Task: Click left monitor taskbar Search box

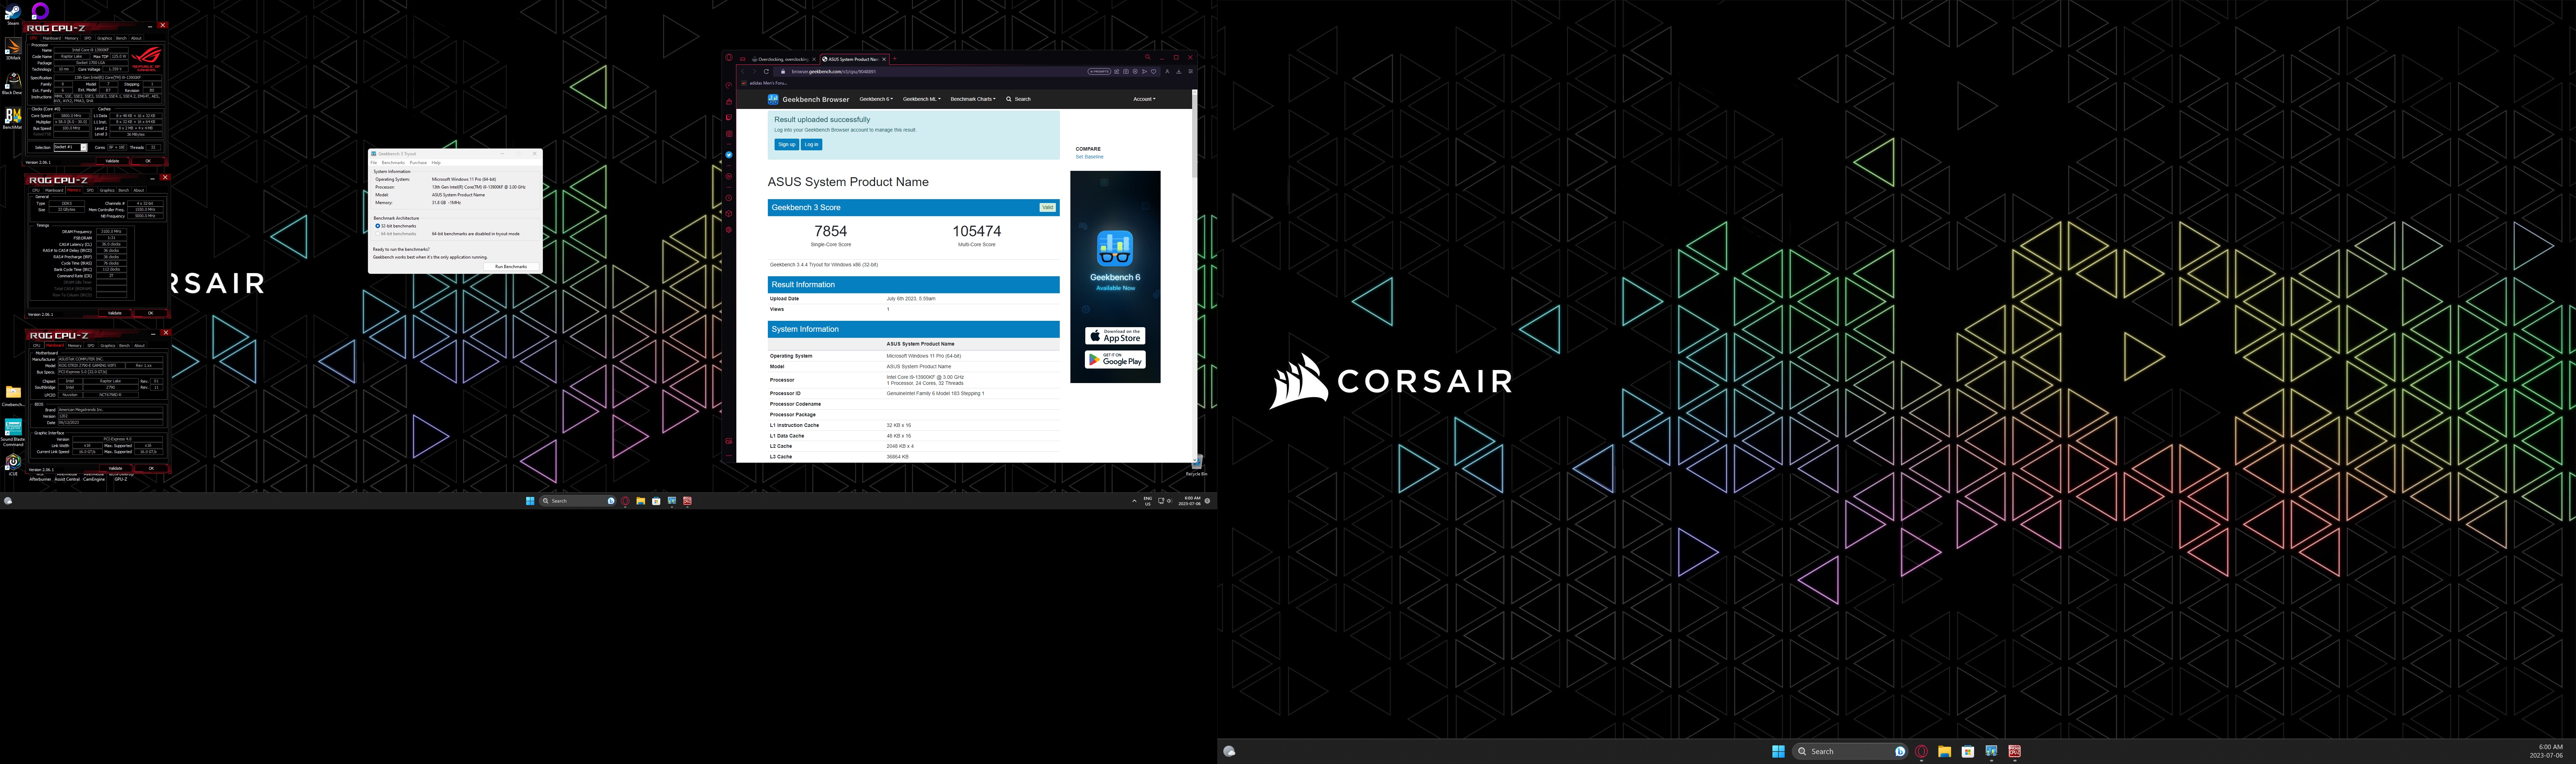Action: (578, 501)
